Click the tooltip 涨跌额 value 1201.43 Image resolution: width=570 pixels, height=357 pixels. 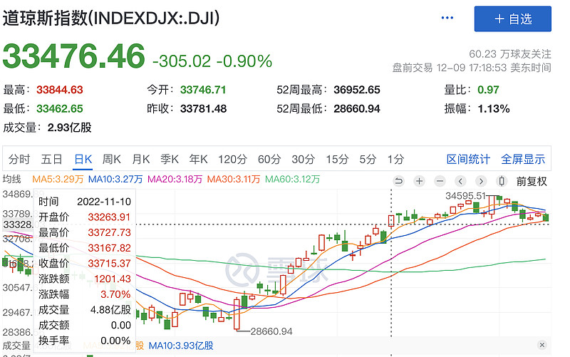click(x=113, y=279)
